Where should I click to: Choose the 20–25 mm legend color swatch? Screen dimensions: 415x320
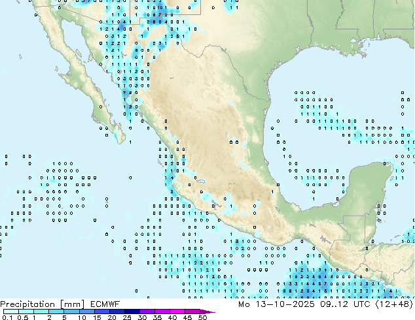coord(117,312)
